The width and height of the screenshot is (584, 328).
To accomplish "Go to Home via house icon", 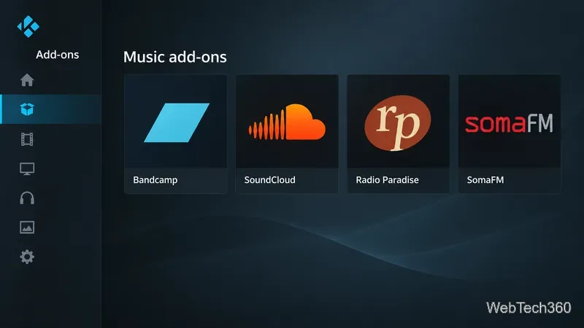I will pyautogui.click(x=27, y=80).
